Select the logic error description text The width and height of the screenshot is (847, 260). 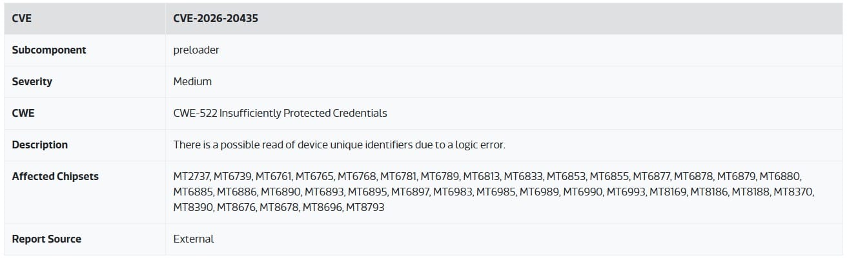pyautogui.click(x=339, y=145)
